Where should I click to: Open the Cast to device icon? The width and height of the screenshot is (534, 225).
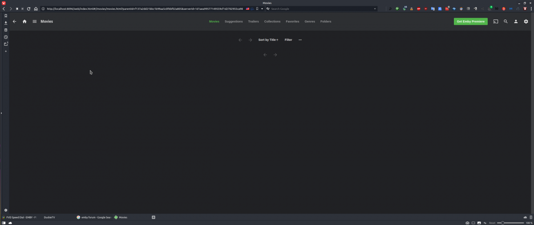(x=495, y=21)
